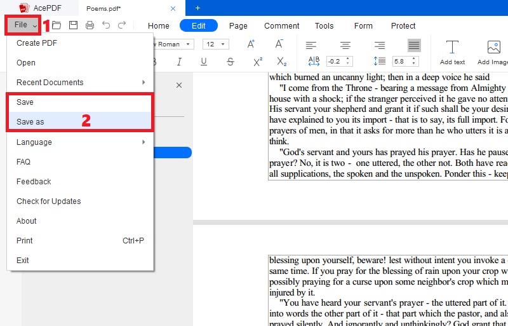The image size is (508, 326).
Task: Select Check for Updates menu item
Action: pyautogui.click(x=80, y=201)
